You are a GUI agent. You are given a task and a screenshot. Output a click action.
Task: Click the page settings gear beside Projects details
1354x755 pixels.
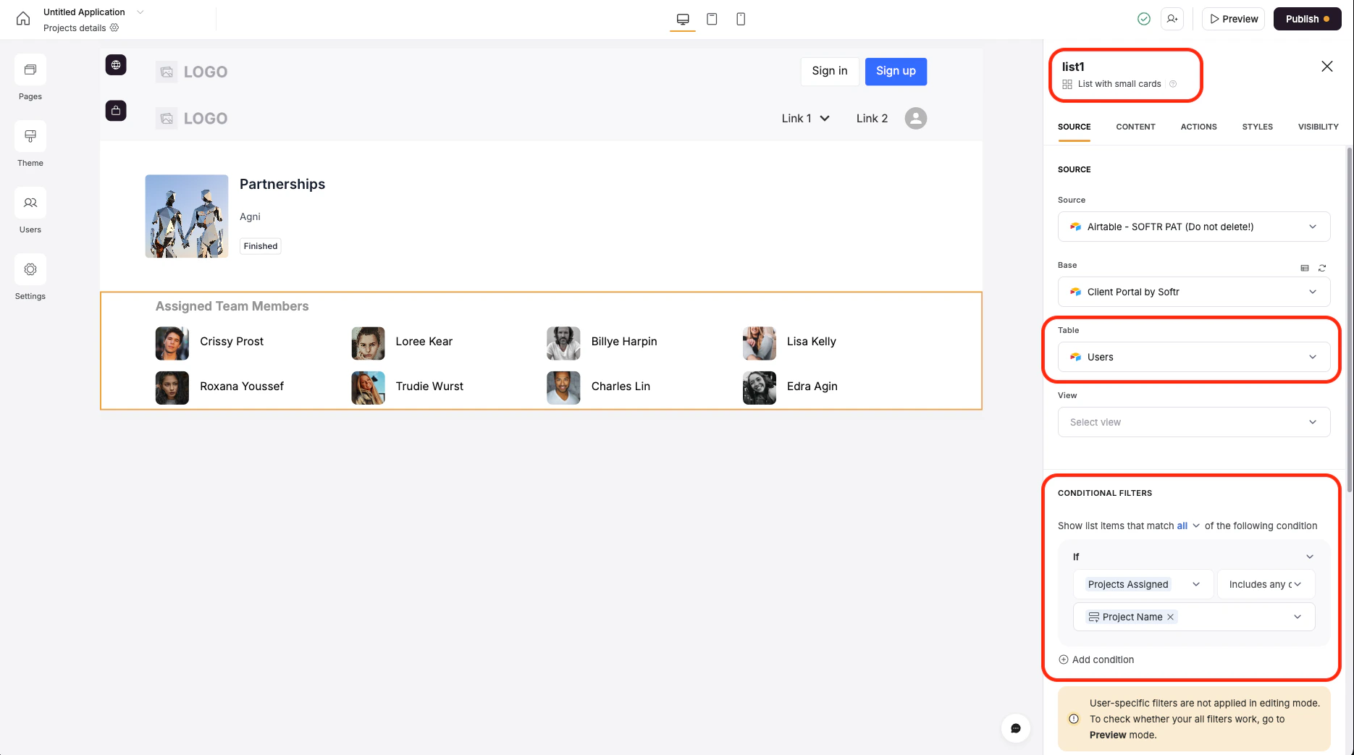(114, 28)
